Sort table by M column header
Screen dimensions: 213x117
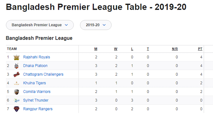coord(96,49)
